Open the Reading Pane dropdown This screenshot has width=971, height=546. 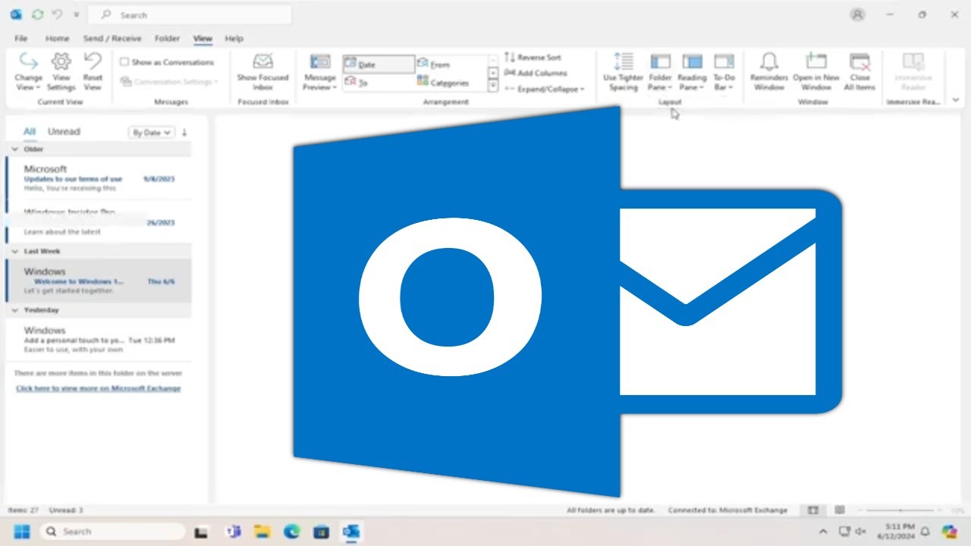coord(692,72)
